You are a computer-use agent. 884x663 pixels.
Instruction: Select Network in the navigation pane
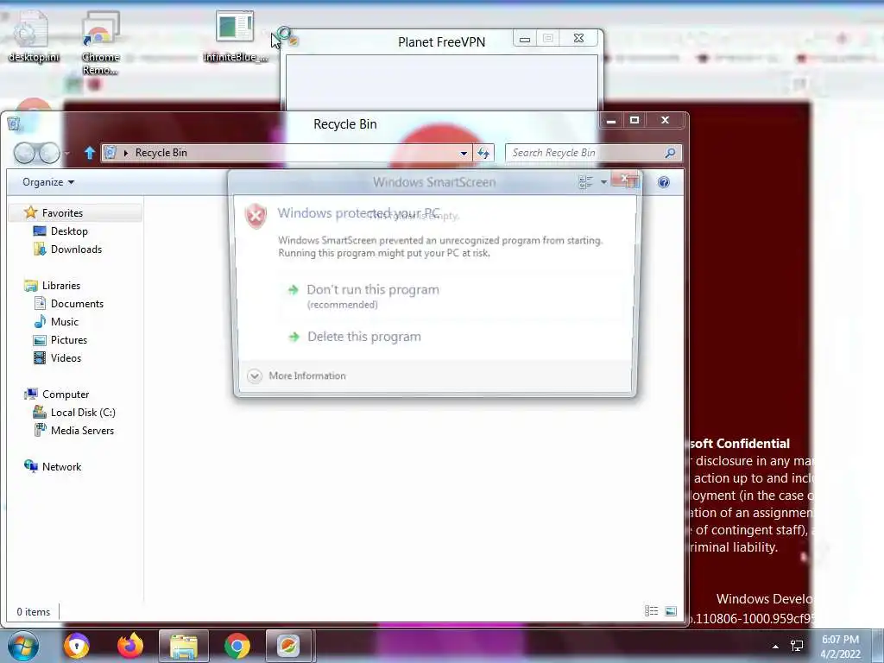(x=61, y=467)
